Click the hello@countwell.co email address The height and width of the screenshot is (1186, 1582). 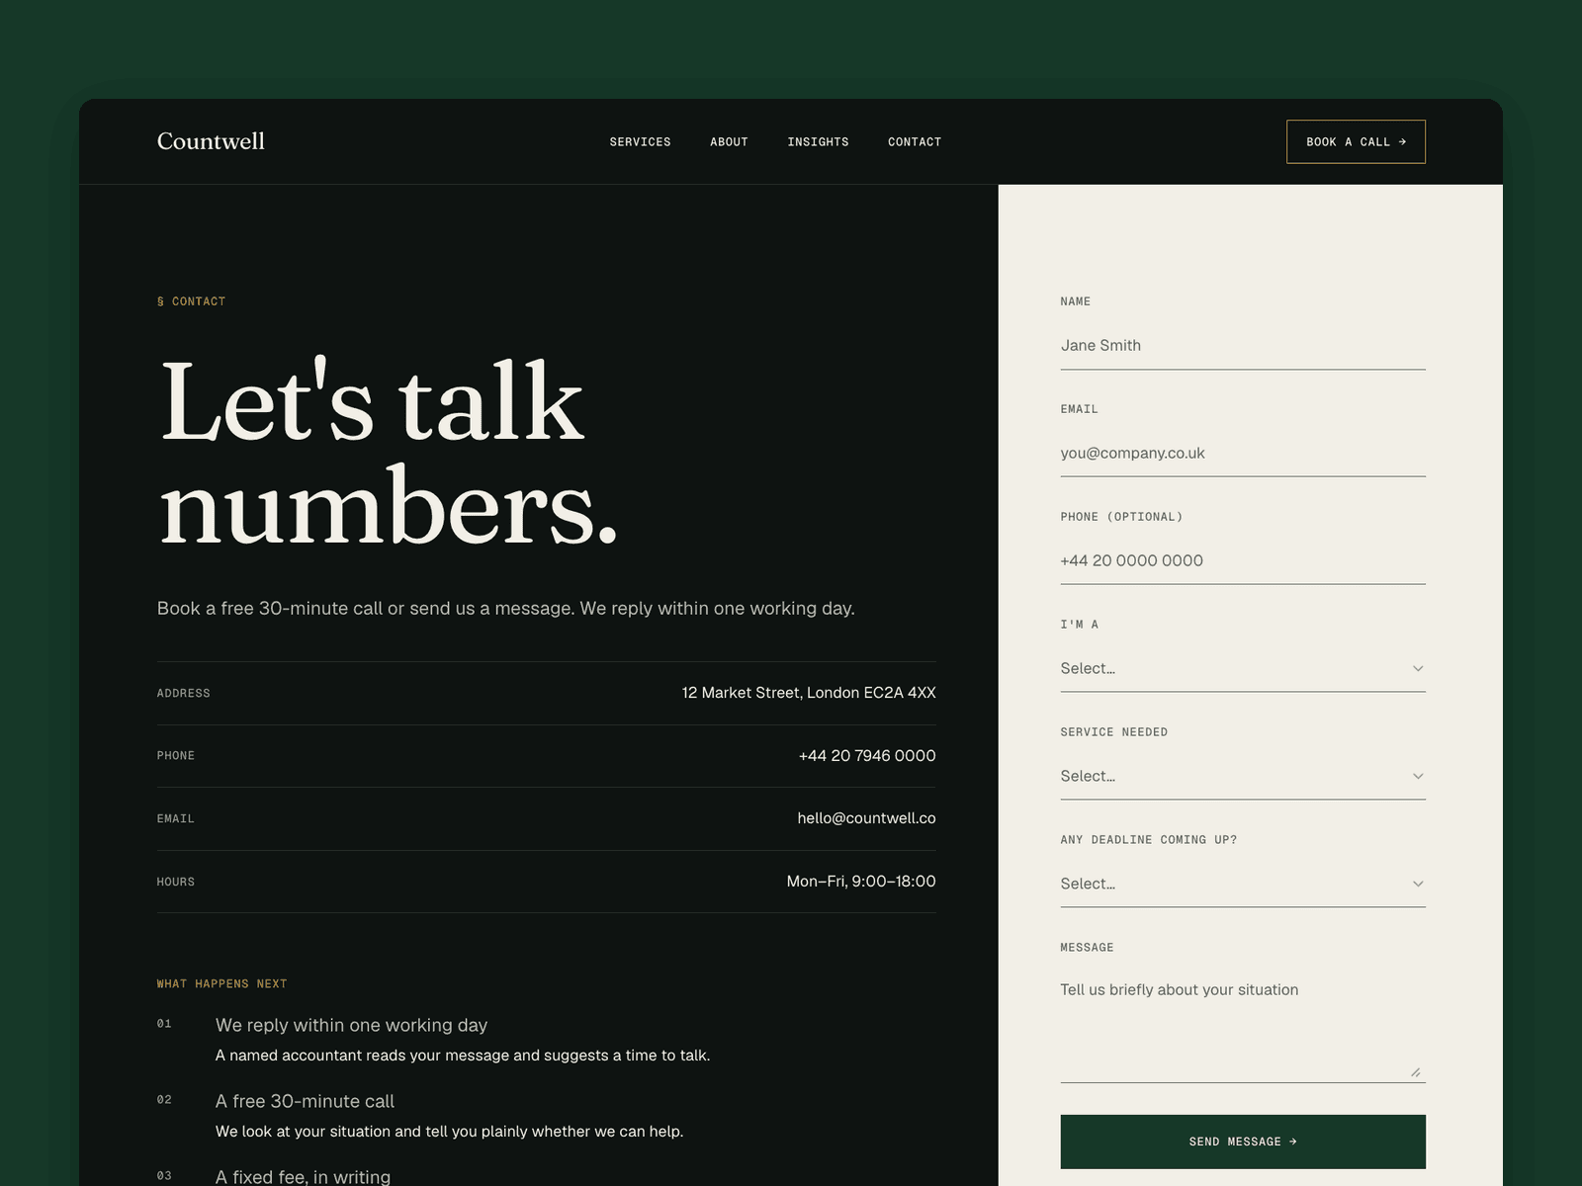(x=866, y=818)
